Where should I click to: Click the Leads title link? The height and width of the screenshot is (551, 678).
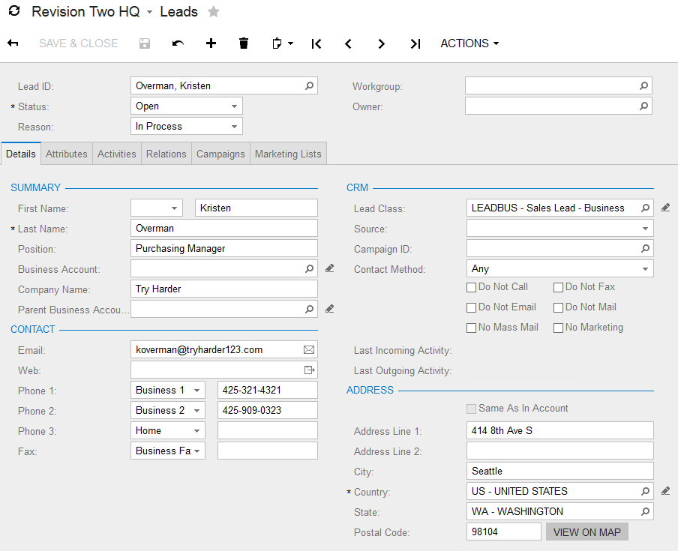[x=178, y=12]
